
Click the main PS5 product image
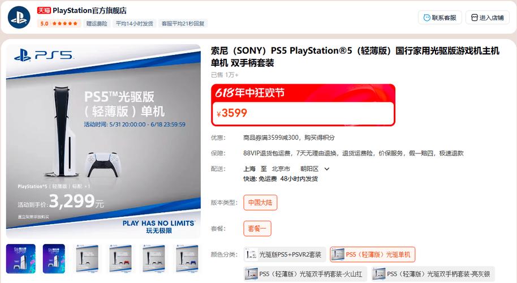coord(103,141)
